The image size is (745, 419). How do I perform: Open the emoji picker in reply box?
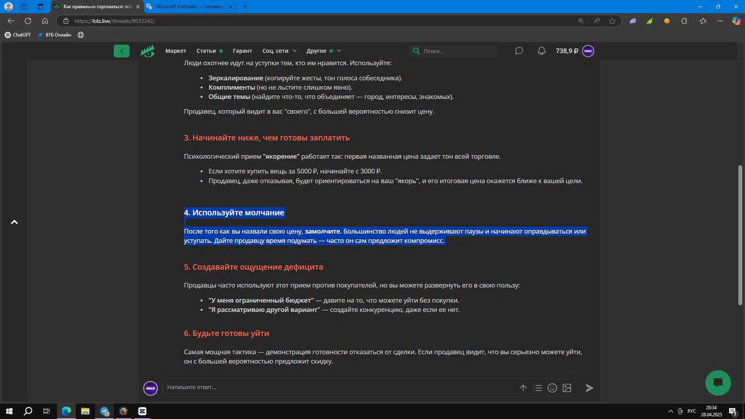(552, 388)
